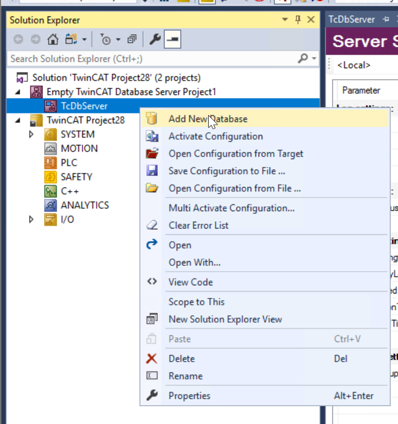The image size is (398, 424).
Task: Click the red folder Open from Target icon
Action: [152, 153]
